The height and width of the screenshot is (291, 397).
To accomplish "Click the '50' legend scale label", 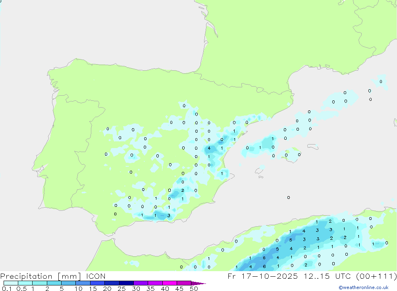I will (x=194, y=289).
